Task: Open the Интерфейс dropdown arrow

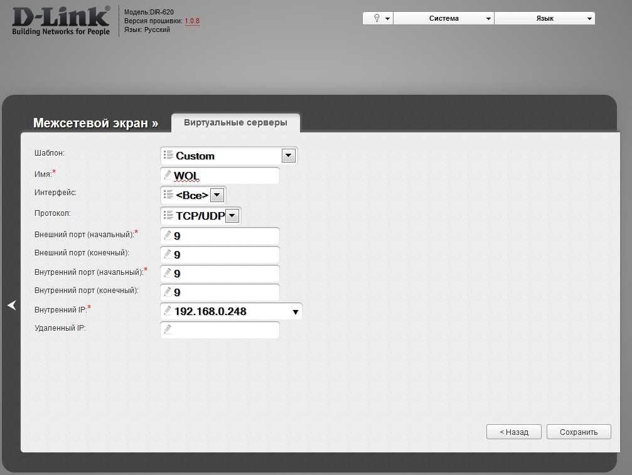Action: [217, 195]
